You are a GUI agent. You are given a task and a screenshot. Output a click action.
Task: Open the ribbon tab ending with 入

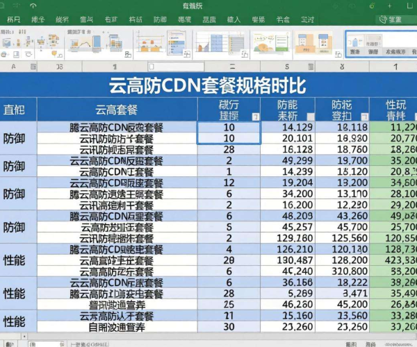[234, 19]
